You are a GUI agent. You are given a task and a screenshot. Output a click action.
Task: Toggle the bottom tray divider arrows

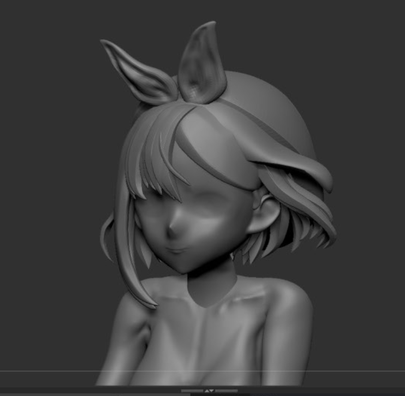209,391
